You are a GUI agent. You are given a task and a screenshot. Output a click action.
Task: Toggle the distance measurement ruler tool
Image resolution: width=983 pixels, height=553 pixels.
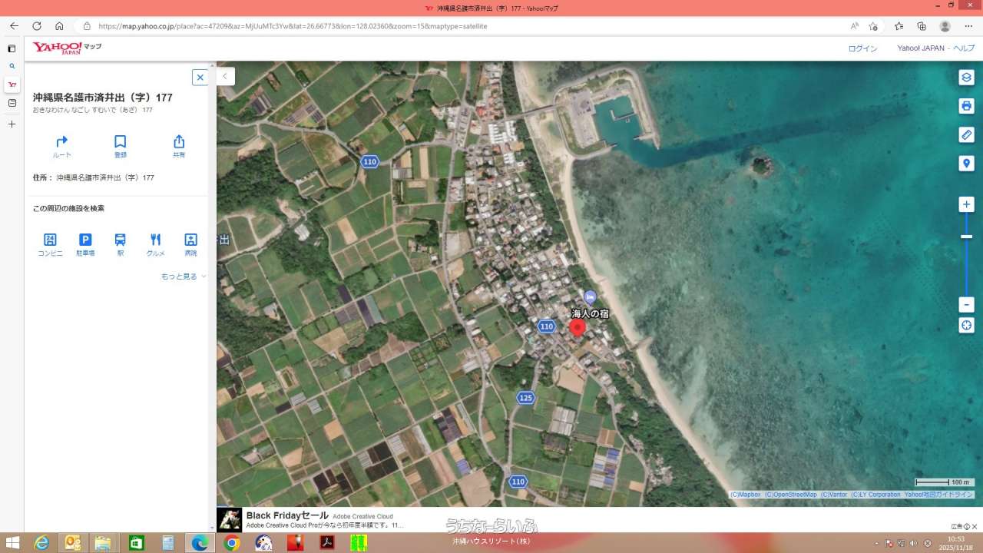click(x=967, y=135)
